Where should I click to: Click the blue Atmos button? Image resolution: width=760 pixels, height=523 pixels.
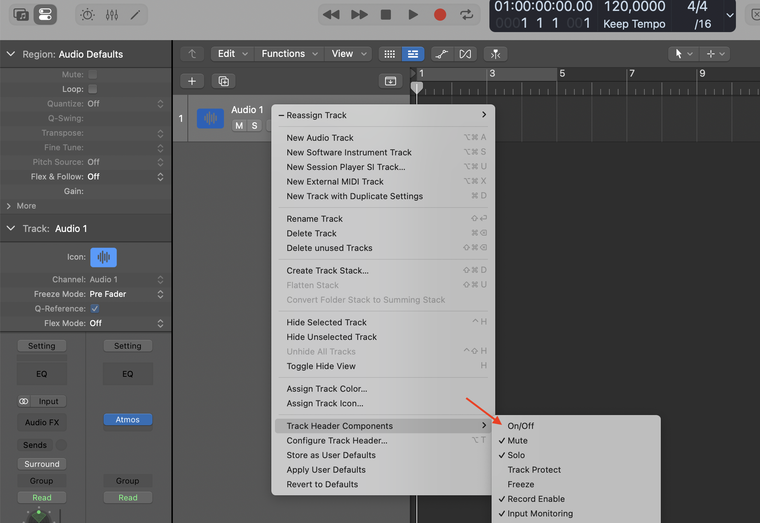pos(128,419)
